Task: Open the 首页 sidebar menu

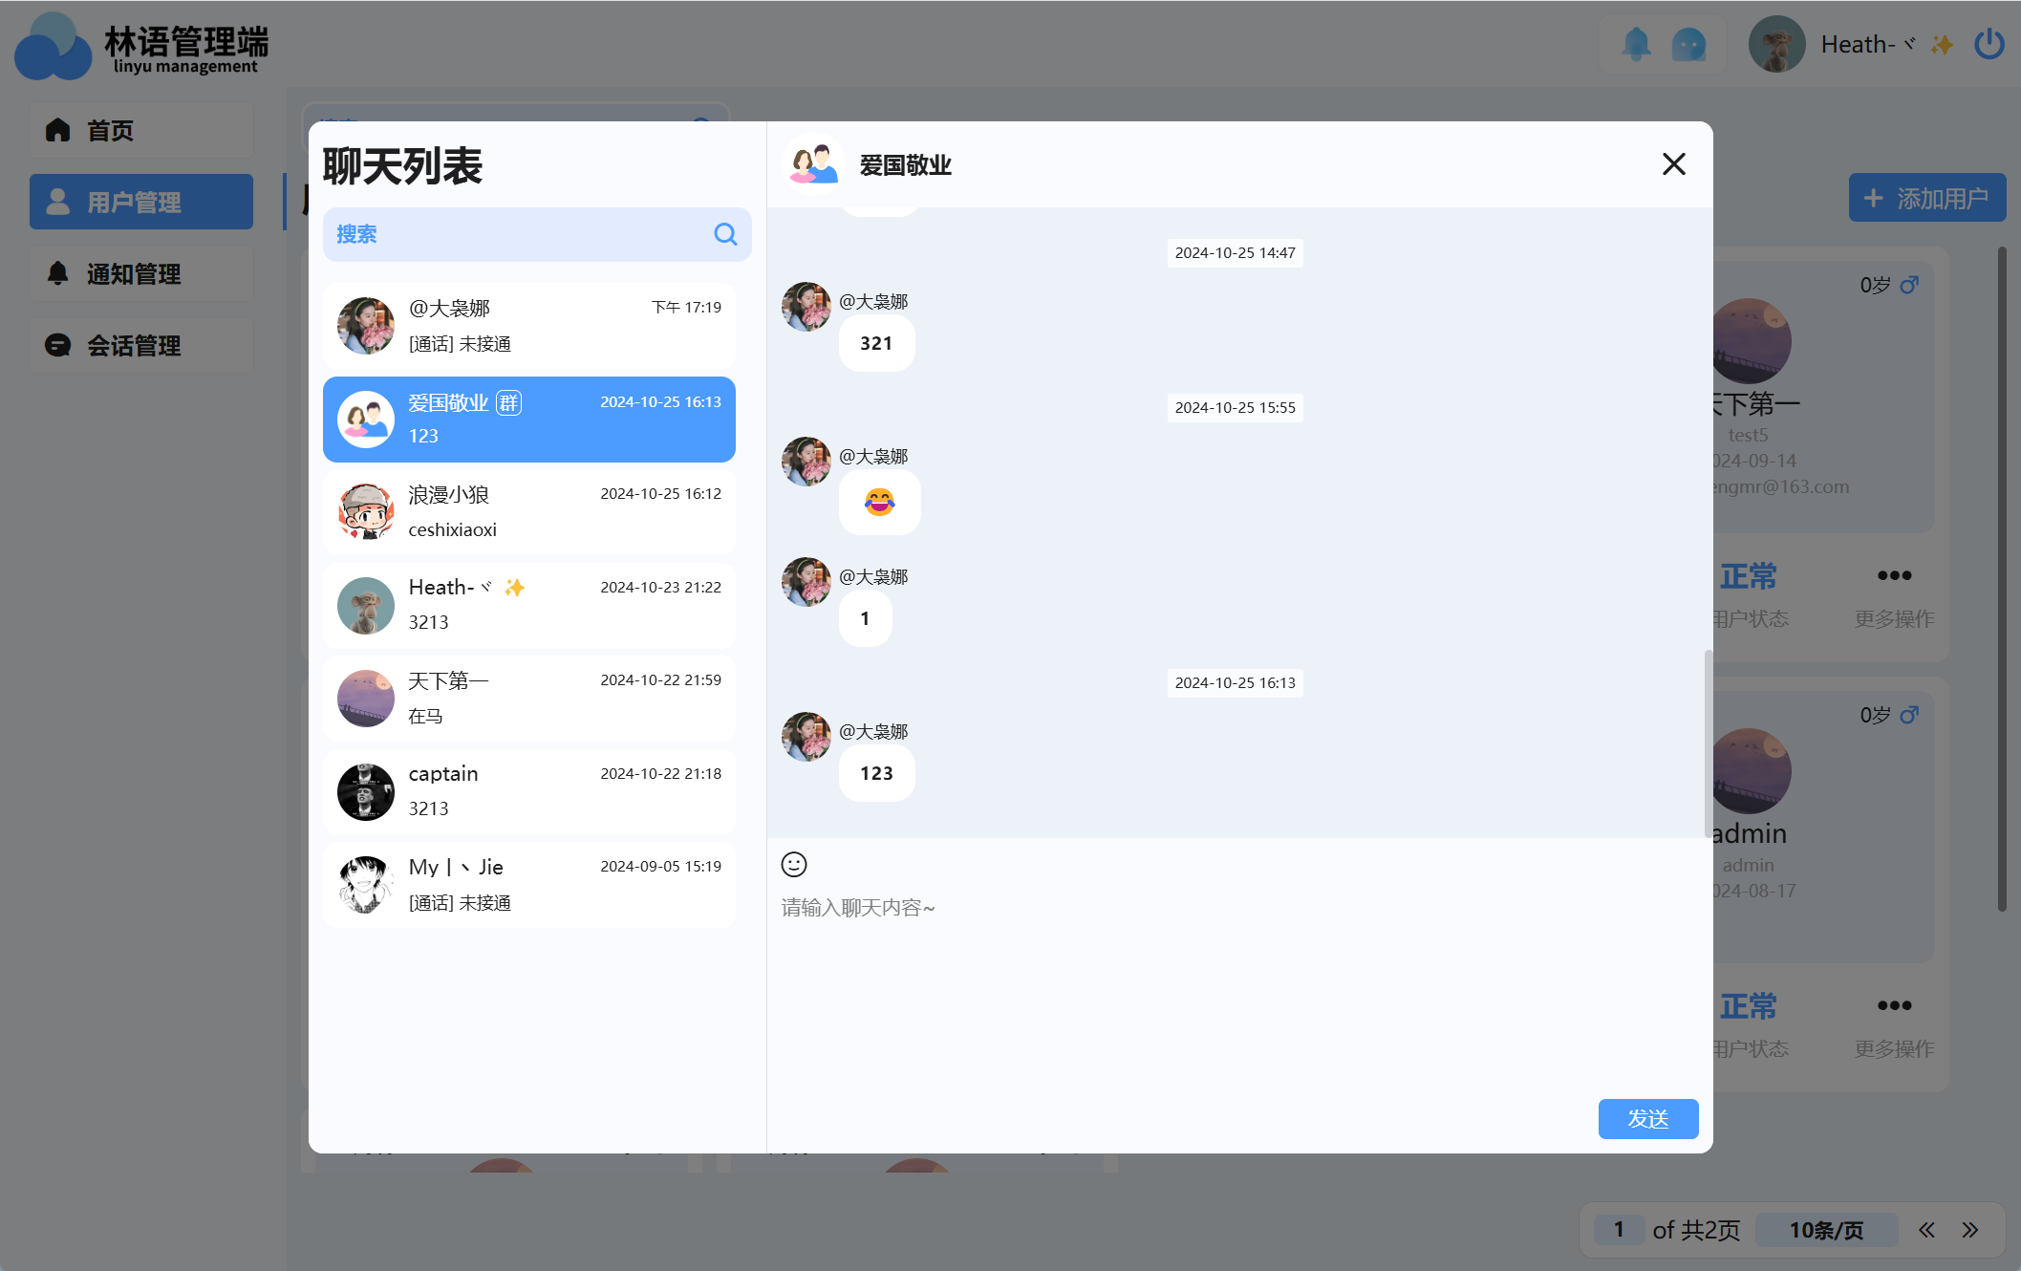Action: pos(141,130)
